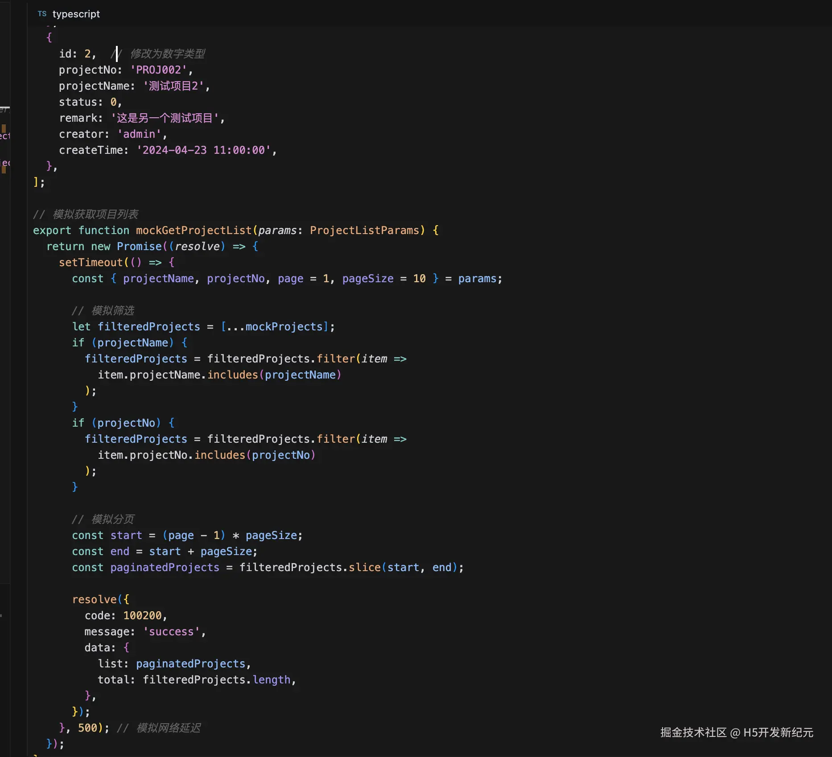Image resolution: width=832 pixels, height=757 pixels.
Task: Click the "const start" declaration line
Action: click(187, 535)
